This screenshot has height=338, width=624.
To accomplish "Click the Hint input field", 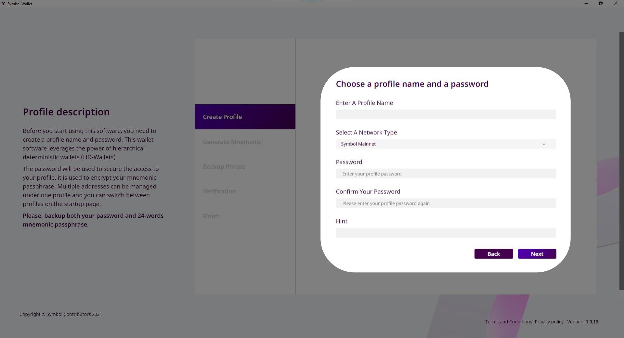I will (x=446, y=233).
